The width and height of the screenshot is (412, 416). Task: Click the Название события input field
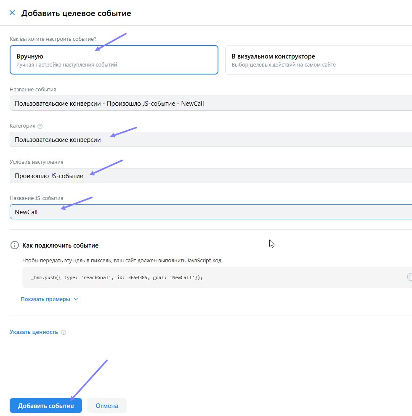210,103
